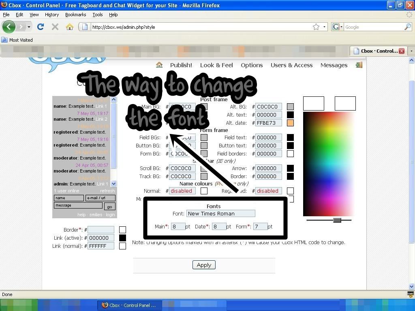The width and height of the screenshot is (415, 311).
Task: Click the Firefox Home icon
Action: [70, 27]
